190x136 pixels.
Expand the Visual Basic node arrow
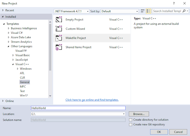pos(13,55)
